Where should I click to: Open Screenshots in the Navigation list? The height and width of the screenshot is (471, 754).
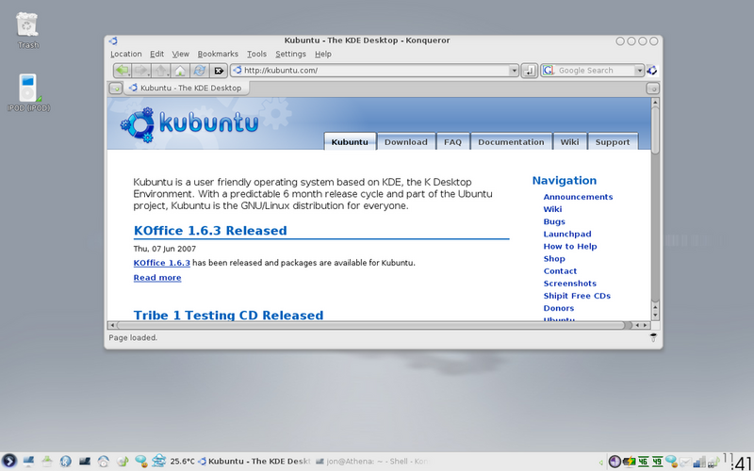pos(570,284)
